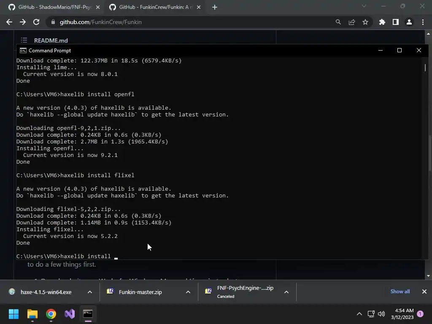Go forward in Chrome browser history
This screenshot has width=432, height=324.
click(x=23, y=22)
